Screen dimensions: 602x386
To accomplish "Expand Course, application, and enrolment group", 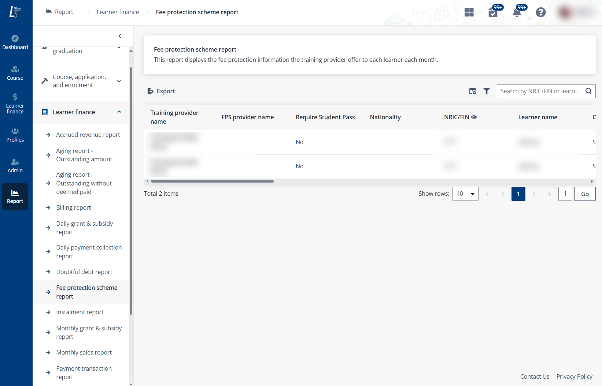I will point(119,81).
